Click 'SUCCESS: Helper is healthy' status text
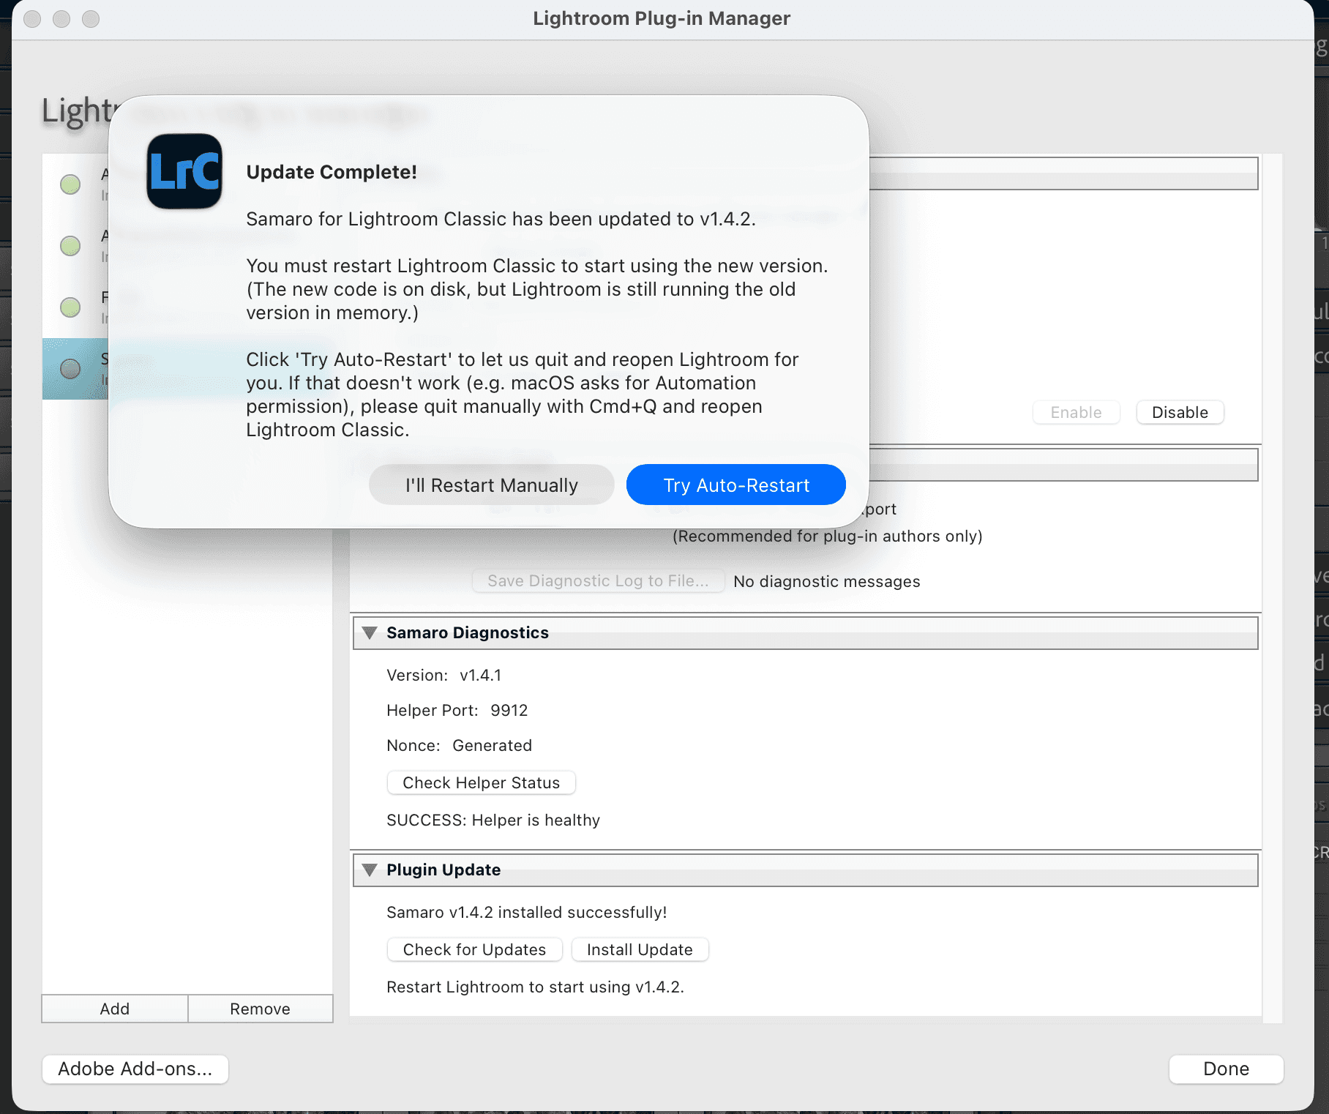Screen dimensions: 1329x1114 [493, 820]
